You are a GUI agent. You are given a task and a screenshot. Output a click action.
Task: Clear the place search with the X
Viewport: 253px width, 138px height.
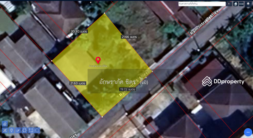(229, 4)
